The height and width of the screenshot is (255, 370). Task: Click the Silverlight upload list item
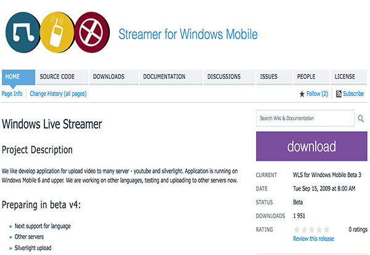coord(33,248)
